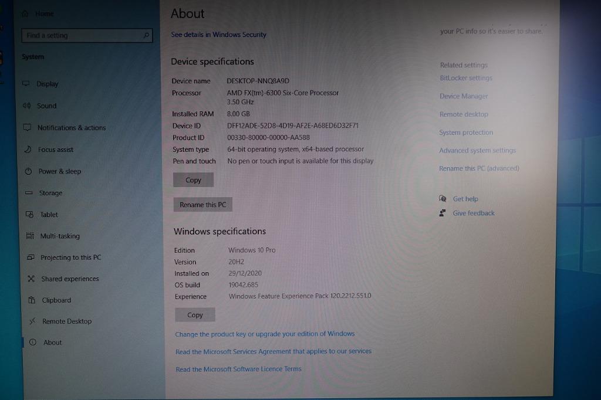The image size is (601, 400).
Task: Click the Device specifications heading
Action: [x=212, y=62]
